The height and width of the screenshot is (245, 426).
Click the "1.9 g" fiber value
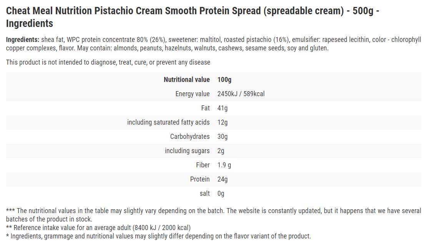224,165
